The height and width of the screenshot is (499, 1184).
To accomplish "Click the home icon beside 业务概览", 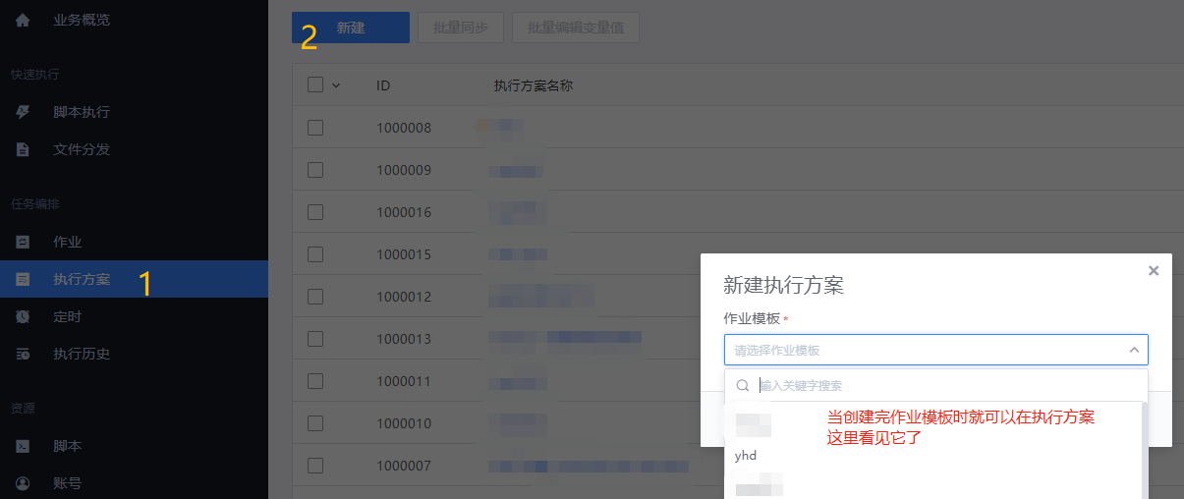I will click(x=23, y=20).
